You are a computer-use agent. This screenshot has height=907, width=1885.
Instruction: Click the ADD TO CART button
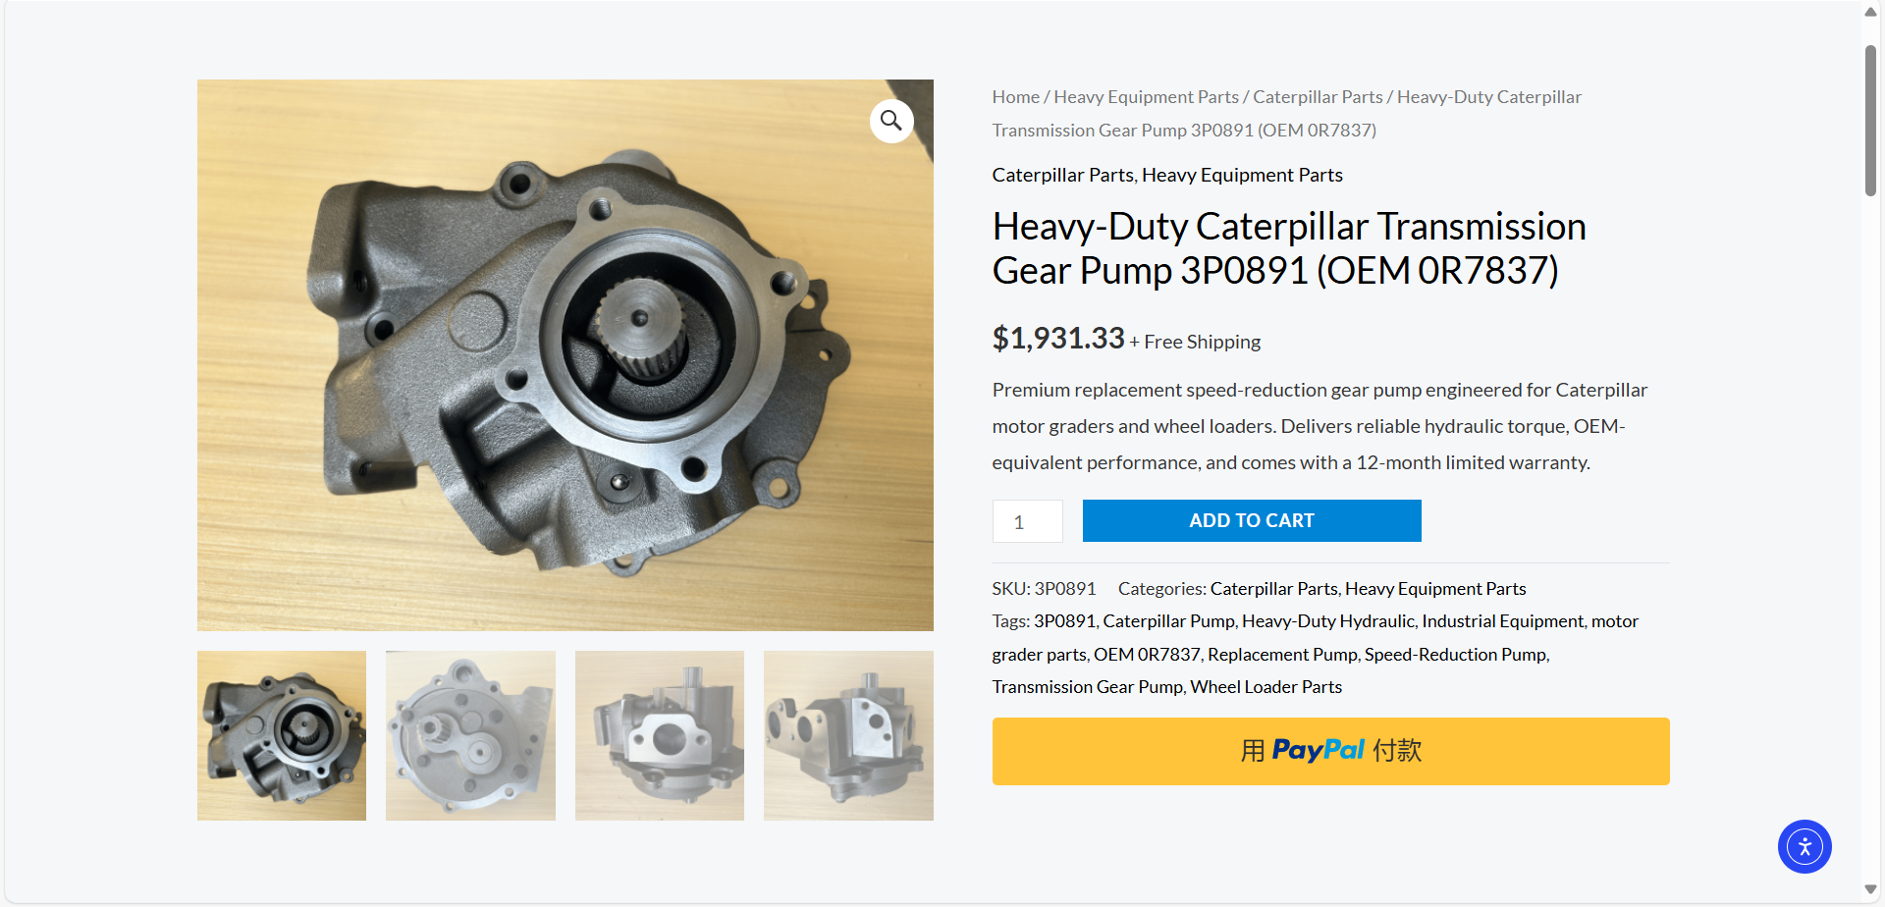pos(1252,520)
